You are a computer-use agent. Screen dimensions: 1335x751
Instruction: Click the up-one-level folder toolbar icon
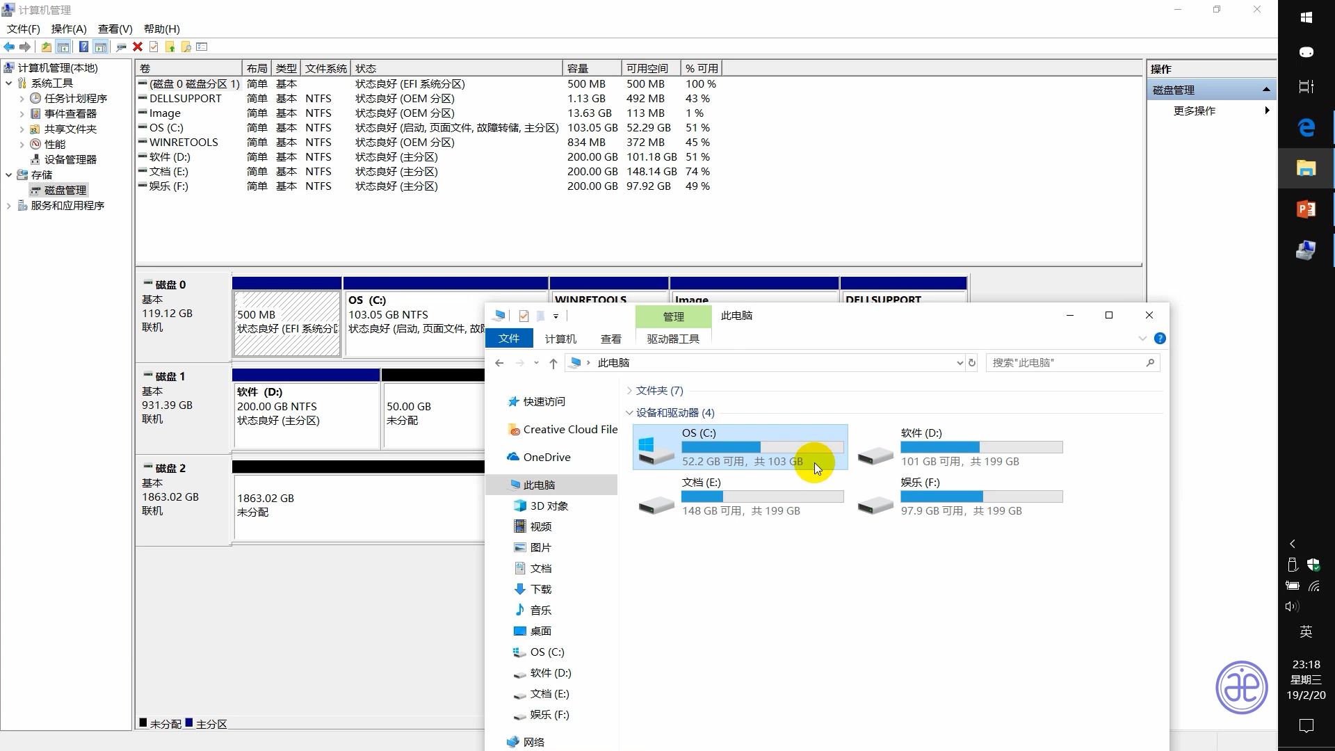coord(46,47)
